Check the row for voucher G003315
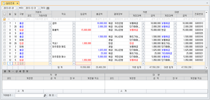Image resolution: width=210 pixels, height=100 pixels. click(x=4, y=27)
